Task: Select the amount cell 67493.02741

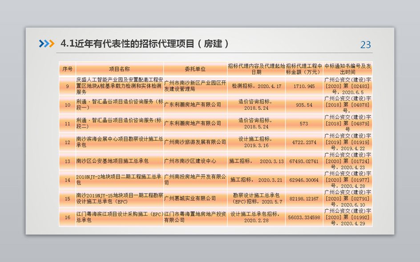Action: (304, 161)
